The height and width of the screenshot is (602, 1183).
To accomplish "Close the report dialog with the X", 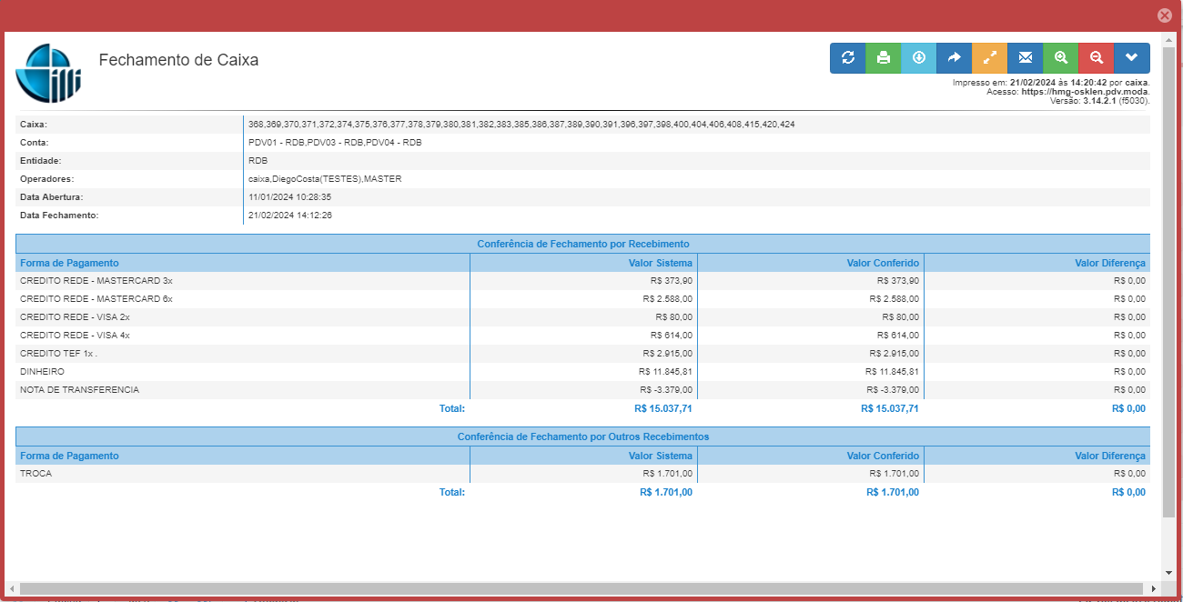I will point(1164,15).
